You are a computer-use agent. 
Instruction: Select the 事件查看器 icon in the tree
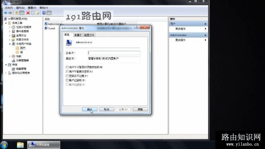coord(14,31)
